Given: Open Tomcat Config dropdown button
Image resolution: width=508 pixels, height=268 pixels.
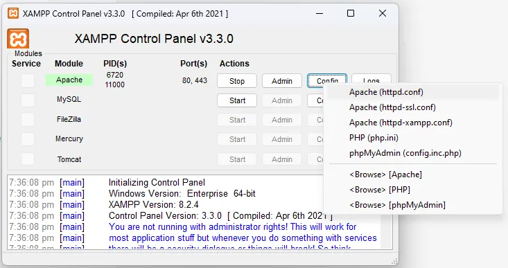Looking at the screenshot, I should [316, 159].
